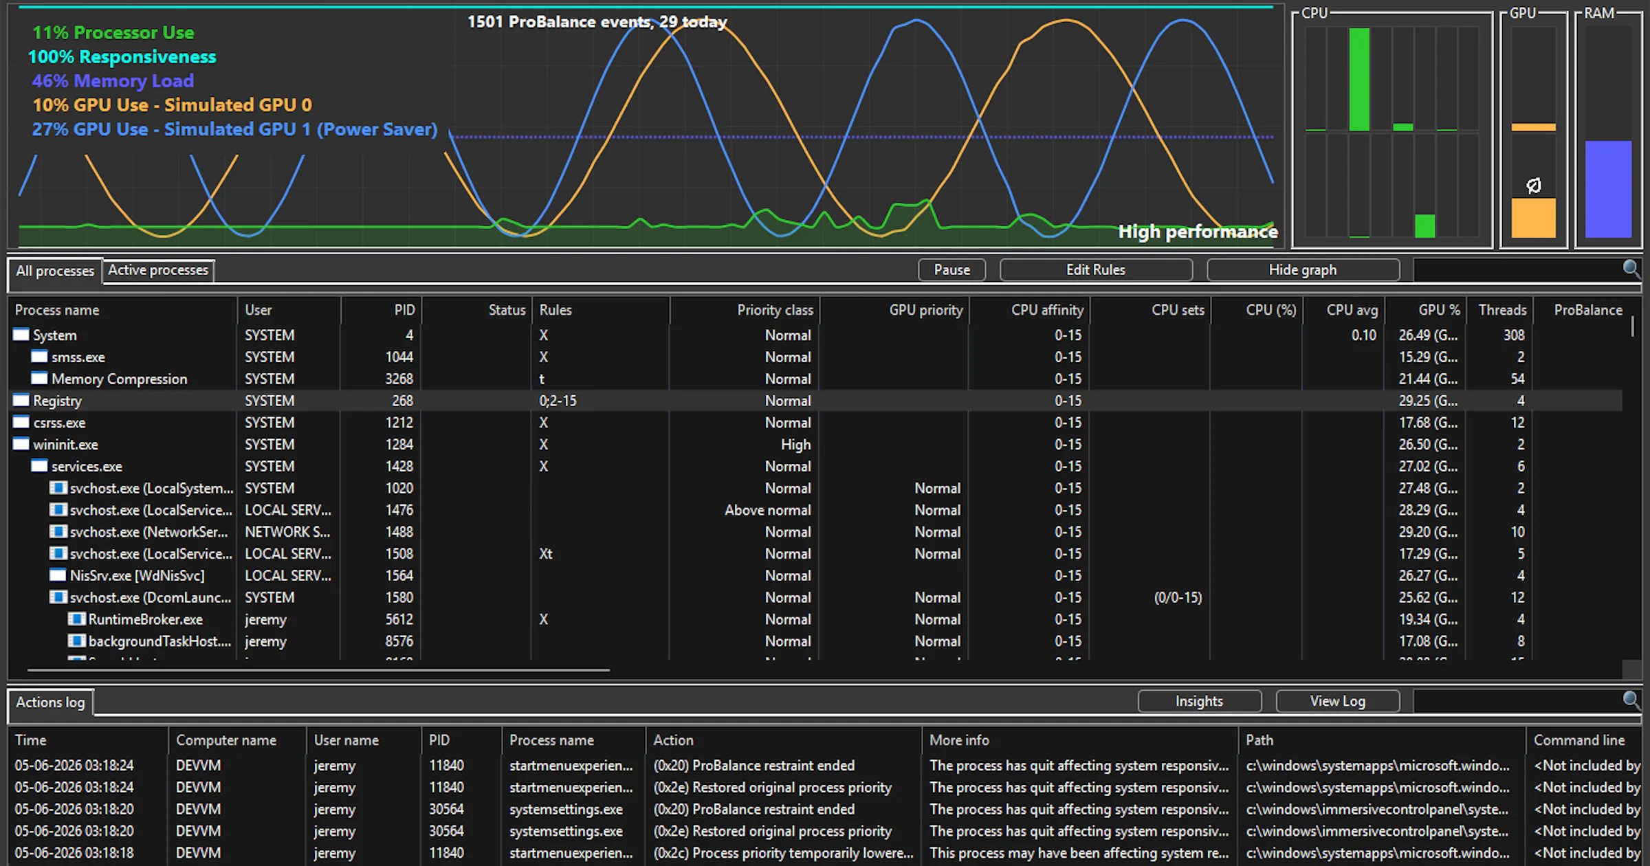Click the process list vertical scrollbar thumb
Screen dimensions: 1650x866
point(1633,326)
